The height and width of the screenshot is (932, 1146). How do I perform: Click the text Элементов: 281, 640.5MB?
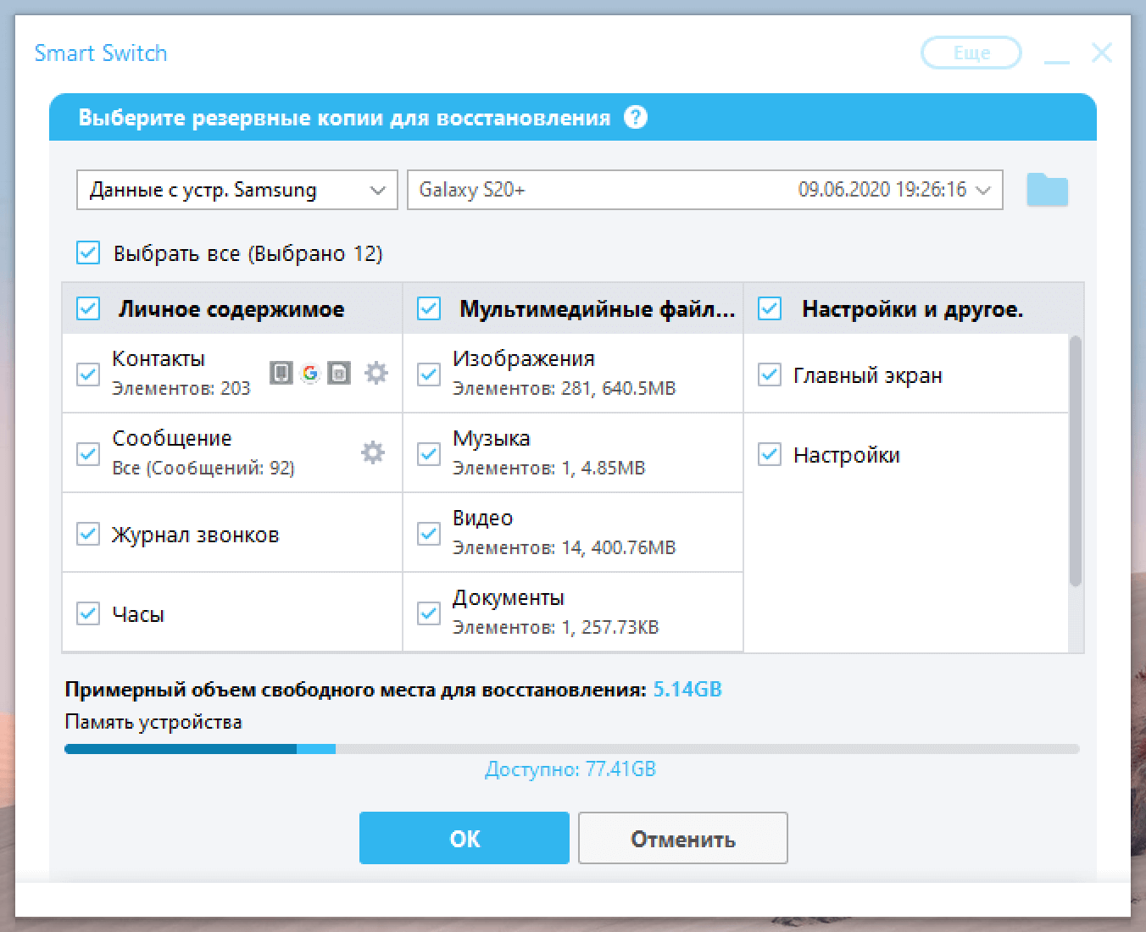coord(565,389)
